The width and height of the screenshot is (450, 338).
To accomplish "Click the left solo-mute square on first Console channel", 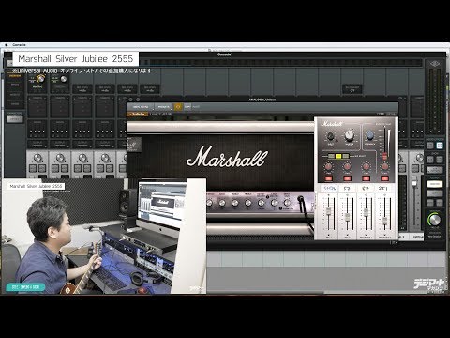I will [33, 168].
